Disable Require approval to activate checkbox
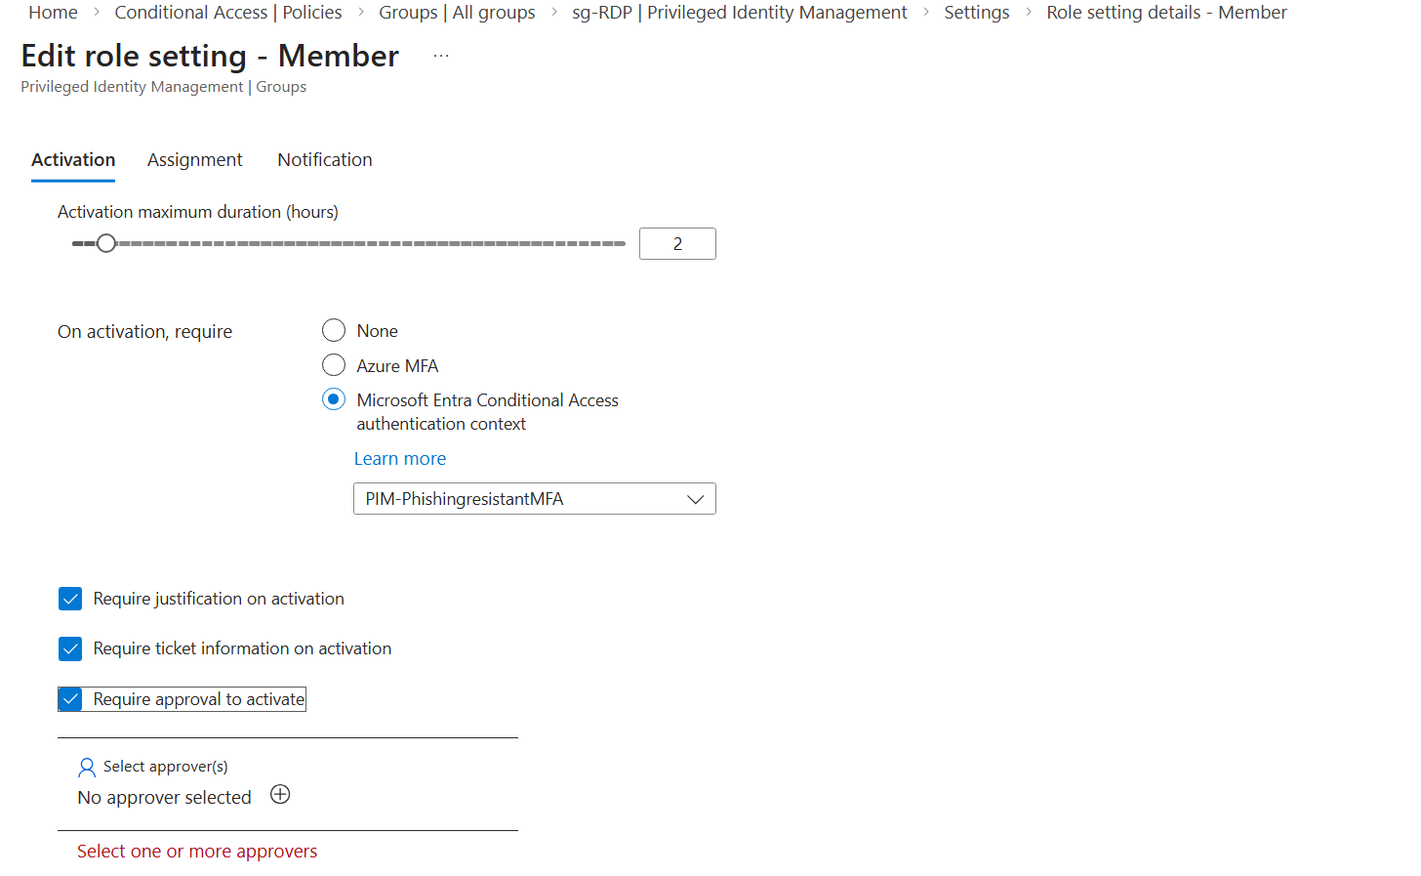Image resolution: width=1421 pixels, height=876 pixels. click(70, 699)
